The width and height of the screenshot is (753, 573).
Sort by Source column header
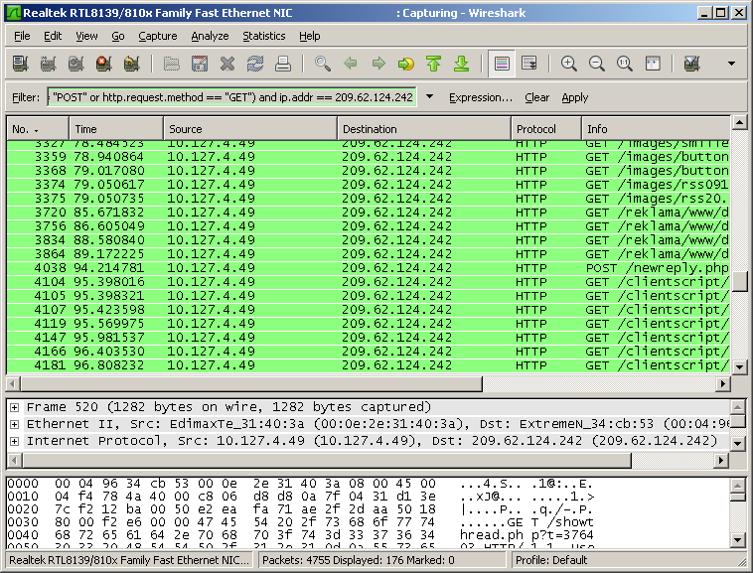250,129
